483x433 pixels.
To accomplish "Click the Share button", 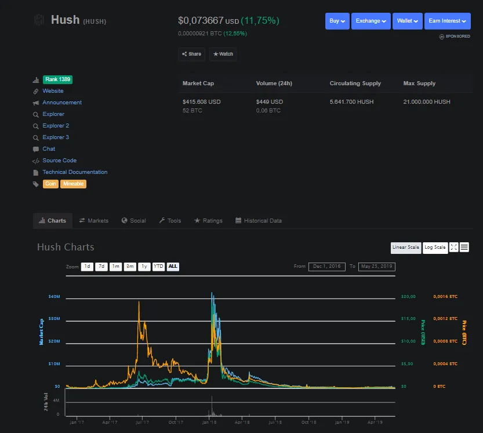I will (x=191, y=54).
